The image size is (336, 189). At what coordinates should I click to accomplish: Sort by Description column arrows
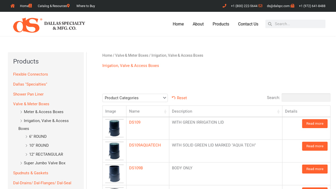point(278,111)
